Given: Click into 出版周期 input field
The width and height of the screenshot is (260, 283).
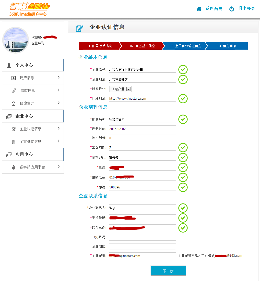Looking at the screenshot, I should coord(143,147).
